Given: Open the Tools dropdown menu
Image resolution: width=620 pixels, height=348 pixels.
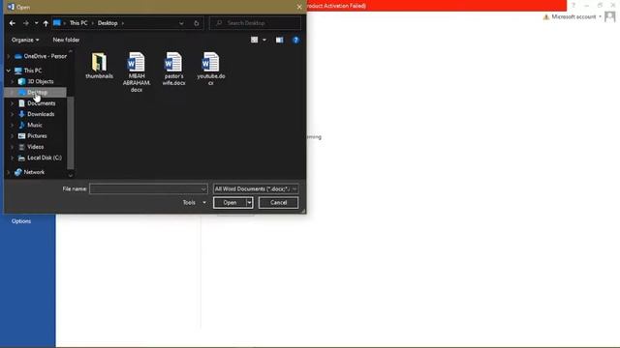Looking at the screenshot, I should pos(194,203).
